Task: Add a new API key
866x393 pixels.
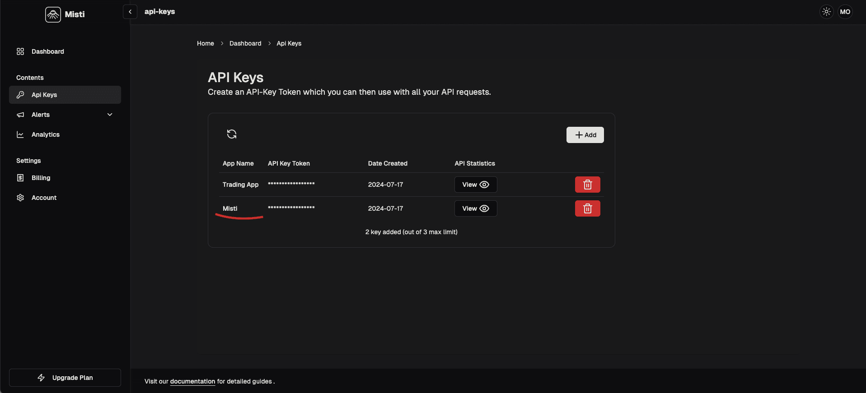Action: [x=585, y=135]
